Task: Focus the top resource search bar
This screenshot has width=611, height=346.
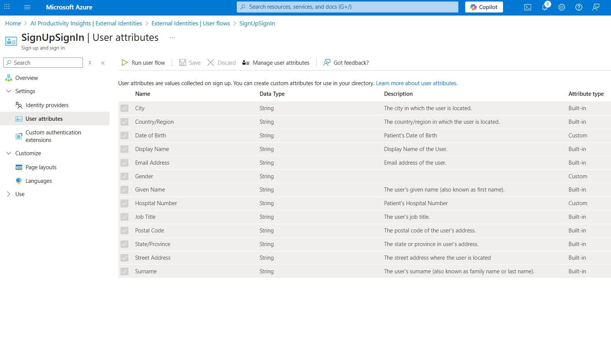Action: click(347, 7)
